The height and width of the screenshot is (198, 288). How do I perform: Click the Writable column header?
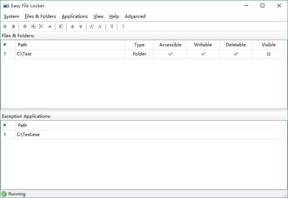203,45
